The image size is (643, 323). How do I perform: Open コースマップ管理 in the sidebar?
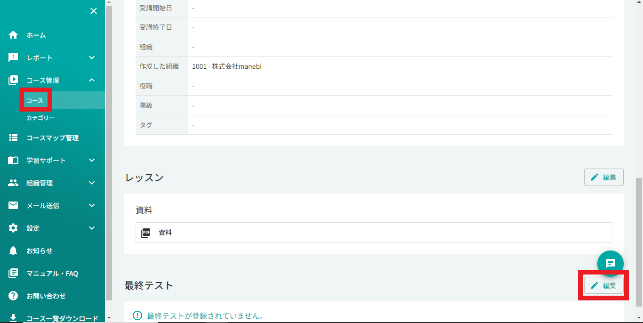pos(53,138)
